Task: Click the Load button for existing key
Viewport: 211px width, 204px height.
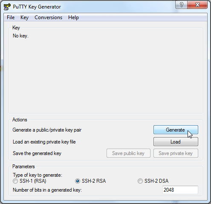Action: pos(176,142)
